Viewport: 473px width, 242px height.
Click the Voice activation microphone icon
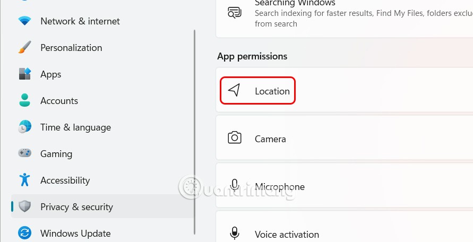coord(234,234)
